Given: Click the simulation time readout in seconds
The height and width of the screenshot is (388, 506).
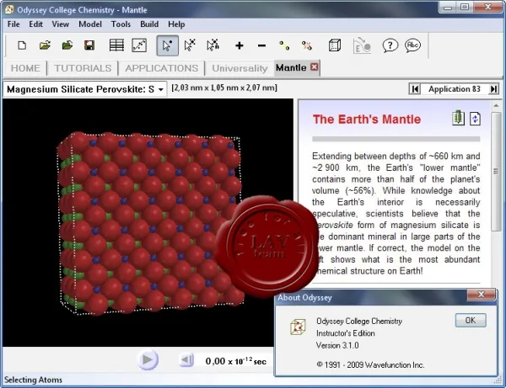Looking at the screenshot, I should 235,361.
